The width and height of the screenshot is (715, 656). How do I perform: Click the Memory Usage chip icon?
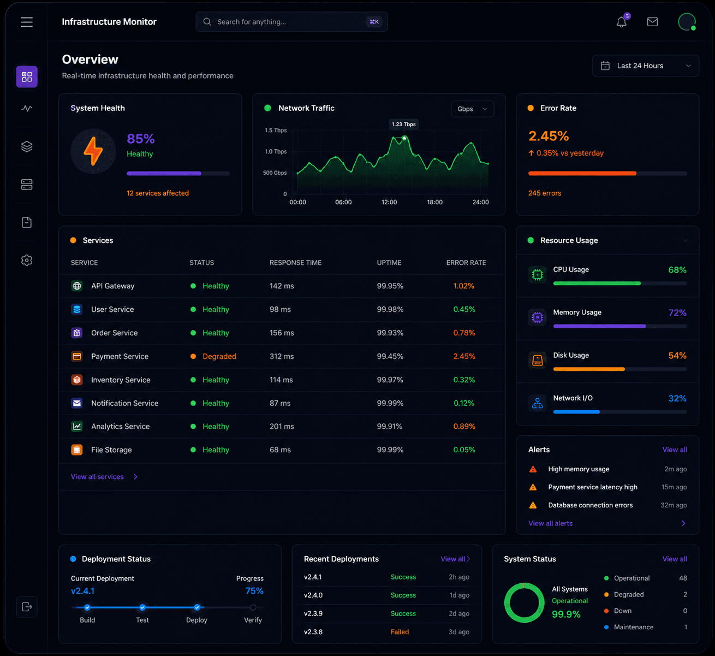[538, 317]
